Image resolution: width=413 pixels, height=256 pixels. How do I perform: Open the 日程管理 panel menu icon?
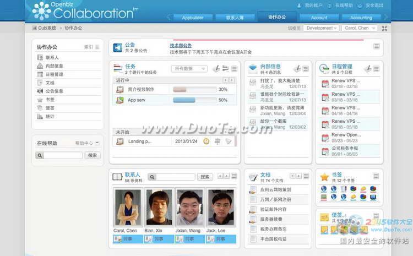[377, 69]
